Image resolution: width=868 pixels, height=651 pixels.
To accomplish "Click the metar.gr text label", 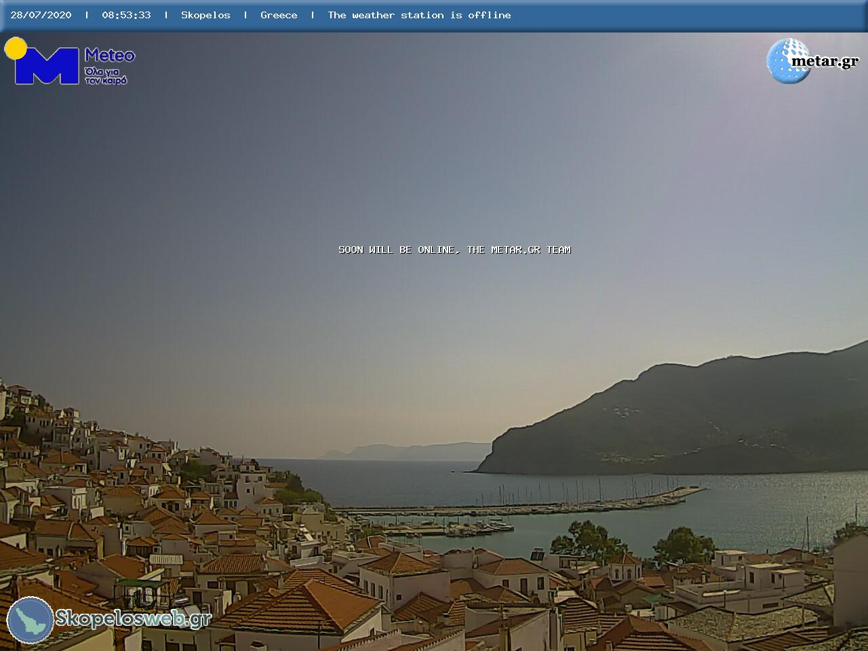I will click(825, 61).
